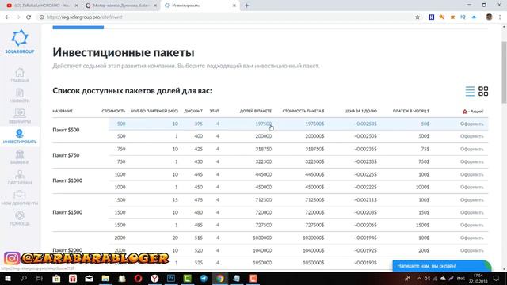Click Оформить for $750 single-payment row

point(472,161)
